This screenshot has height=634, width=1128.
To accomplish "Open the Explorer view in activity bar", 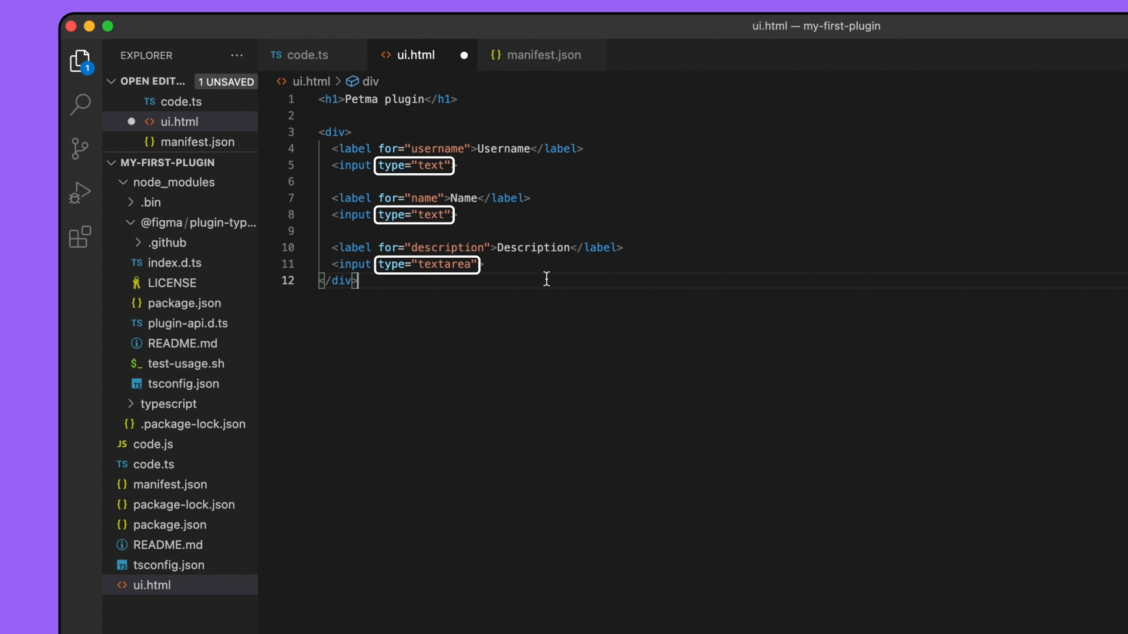I will [80, 61].
